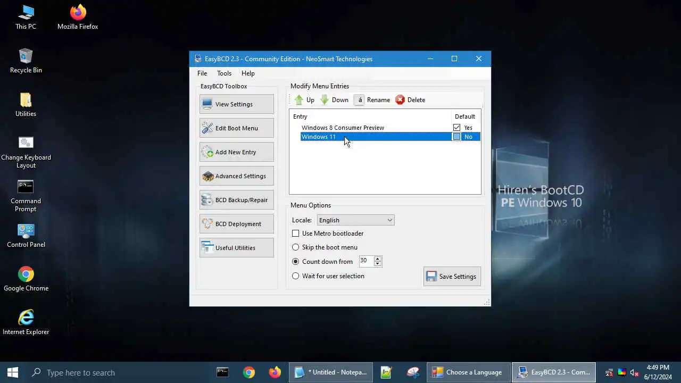This screenshot has width=681, height=383.
Task: Open the File menu
Action: point(202,73)
